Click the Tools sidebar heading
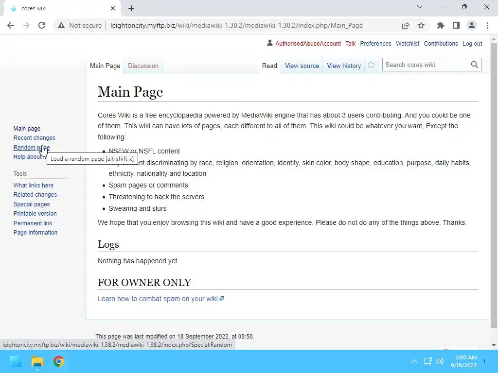The image size is (498, 373). click(20, 174)
